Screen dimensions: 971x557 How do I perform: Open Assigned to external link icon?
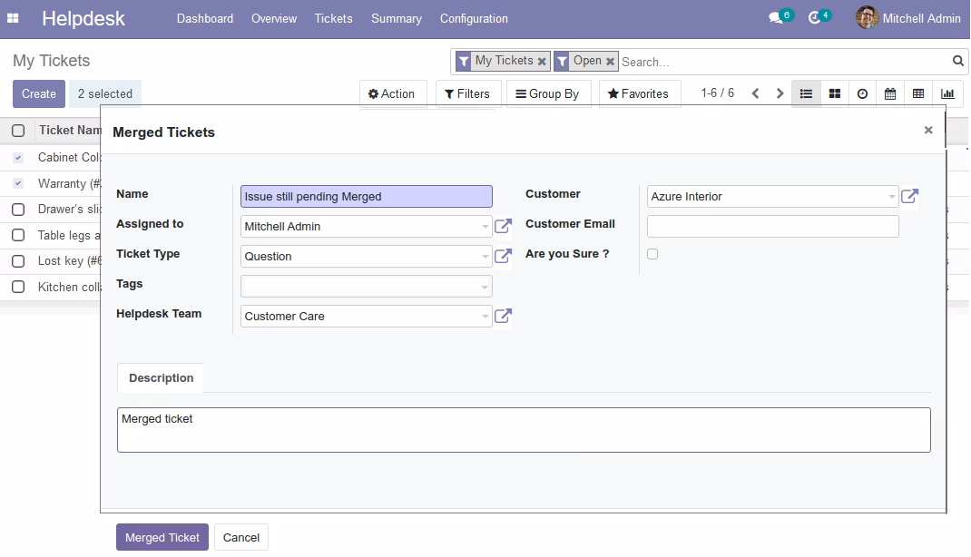[x=503, y=226]
